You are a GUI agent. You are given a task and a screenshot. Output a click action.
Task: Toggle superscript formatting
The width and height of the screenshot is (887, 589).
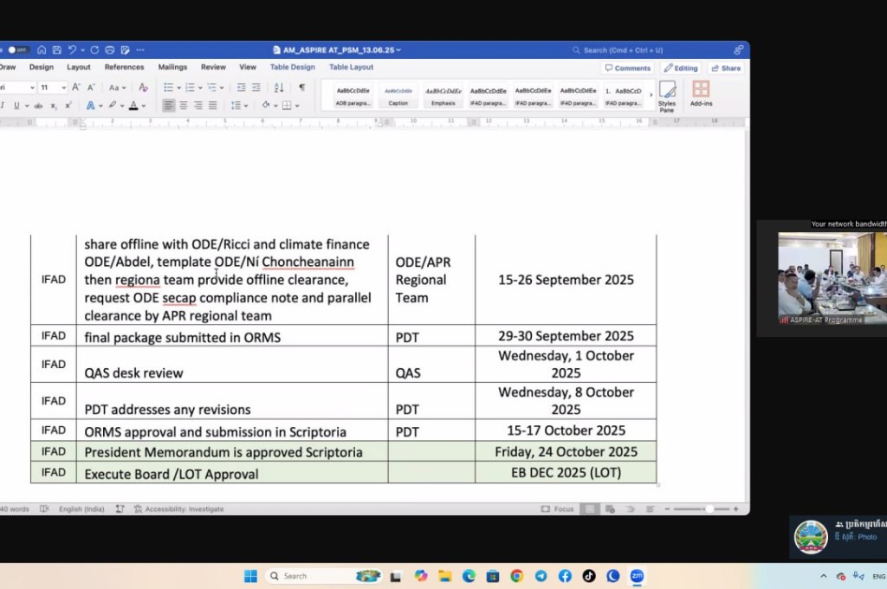[68, 105]
